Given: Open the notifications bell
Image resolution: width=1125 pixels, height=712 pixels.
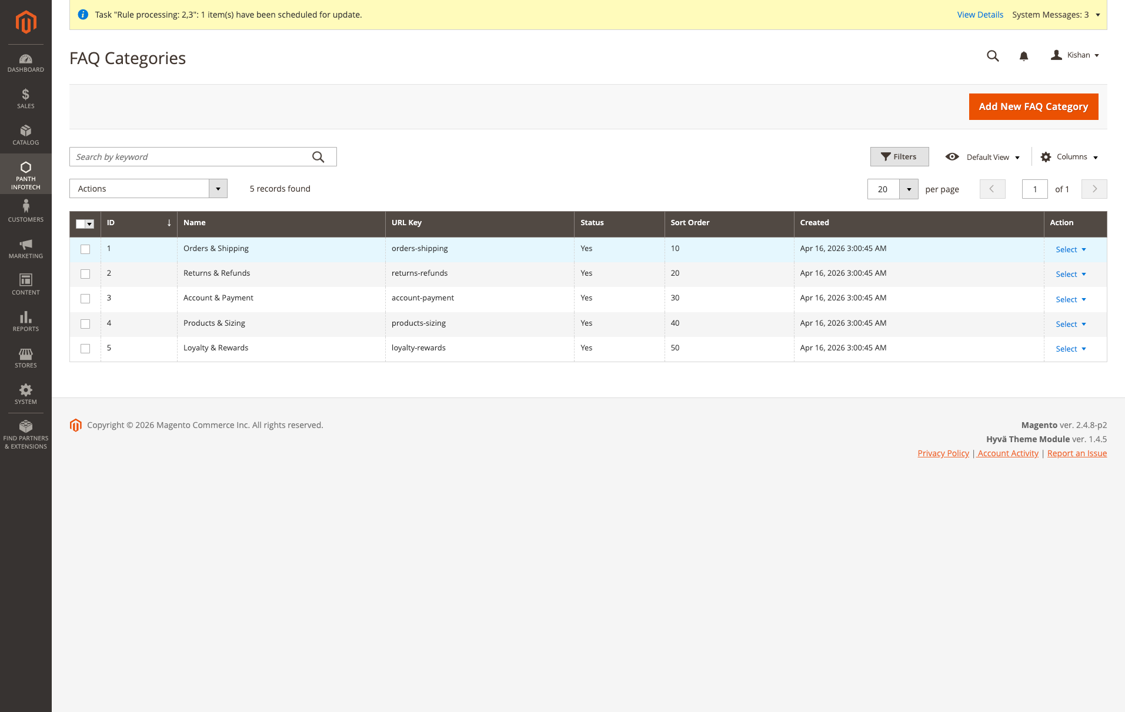Looking at the screenshot, I should (x=1023, y=56).
